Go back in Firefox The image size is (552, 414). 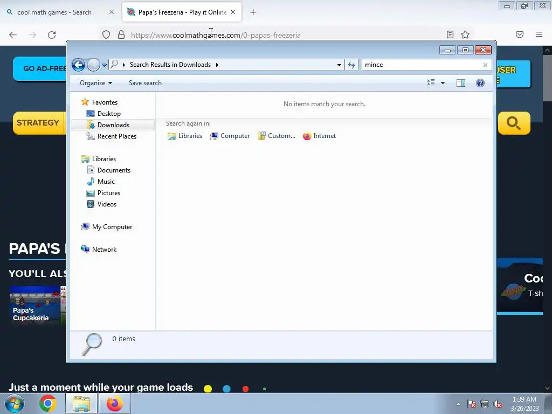13,35
